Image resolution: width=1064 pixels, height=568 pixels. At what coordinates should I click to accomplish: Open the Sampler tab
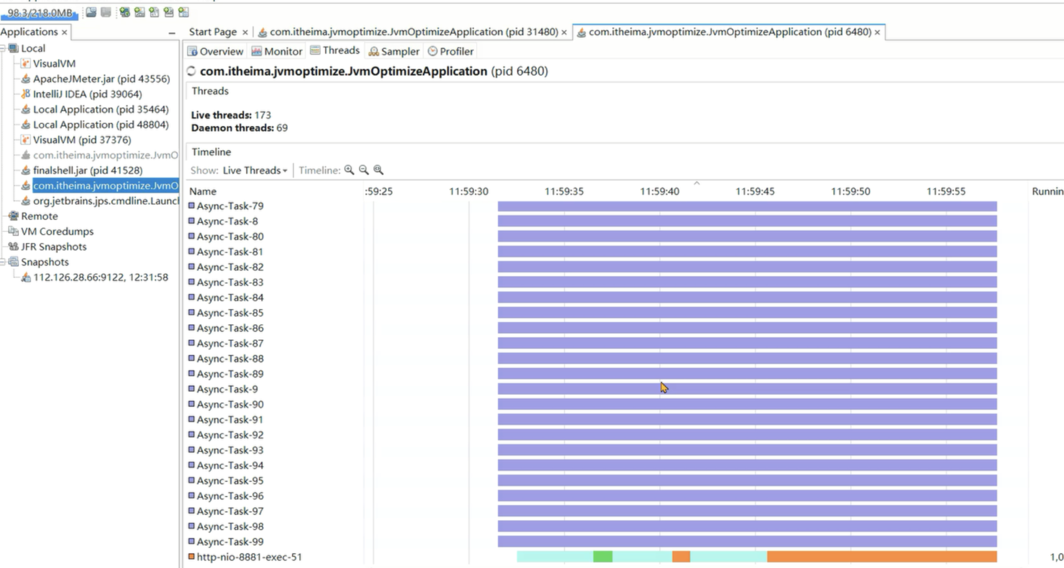pos(394,51)
